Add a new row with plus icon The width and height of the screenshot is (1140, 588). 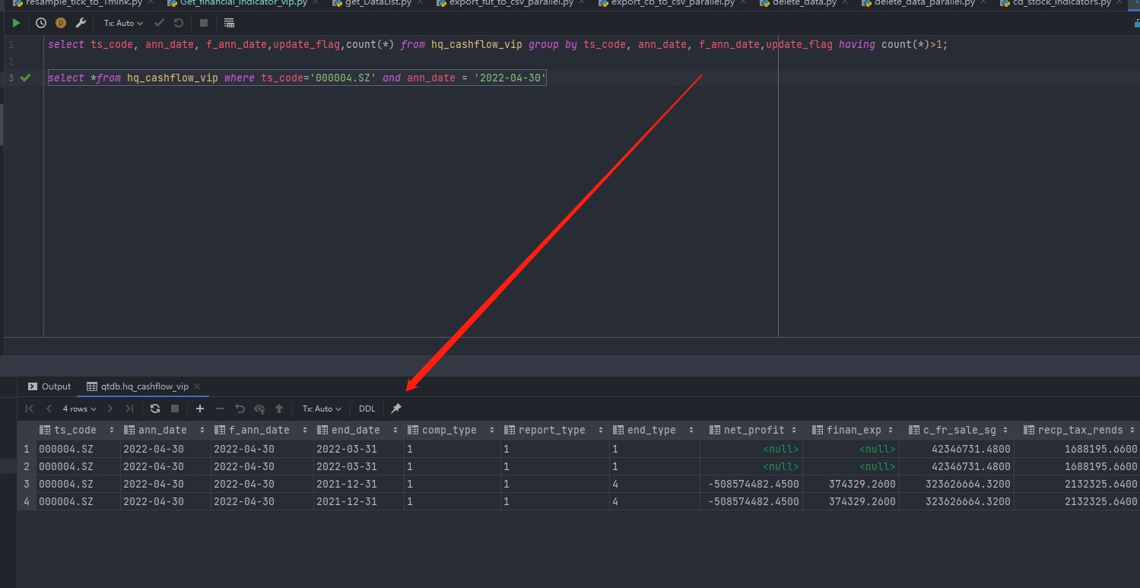click(x=200, y=408)
